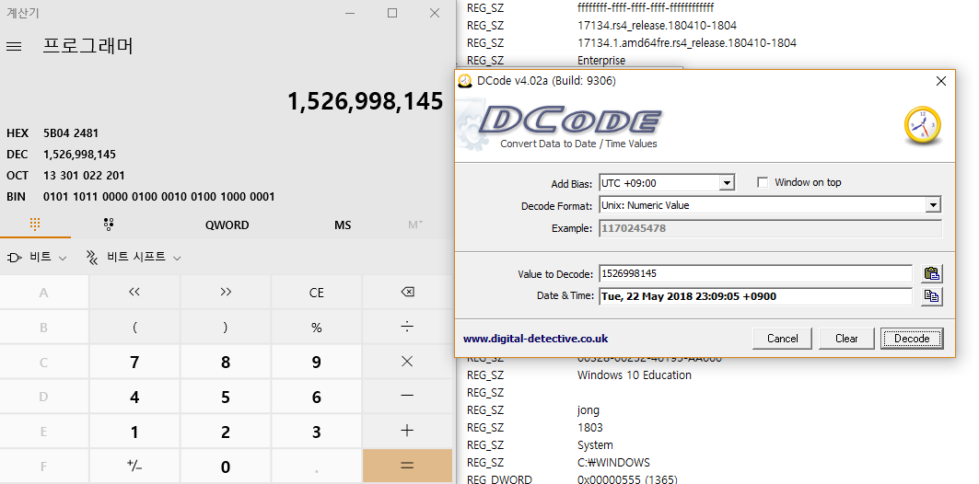Click the Value to Decode field

point(755,274)
